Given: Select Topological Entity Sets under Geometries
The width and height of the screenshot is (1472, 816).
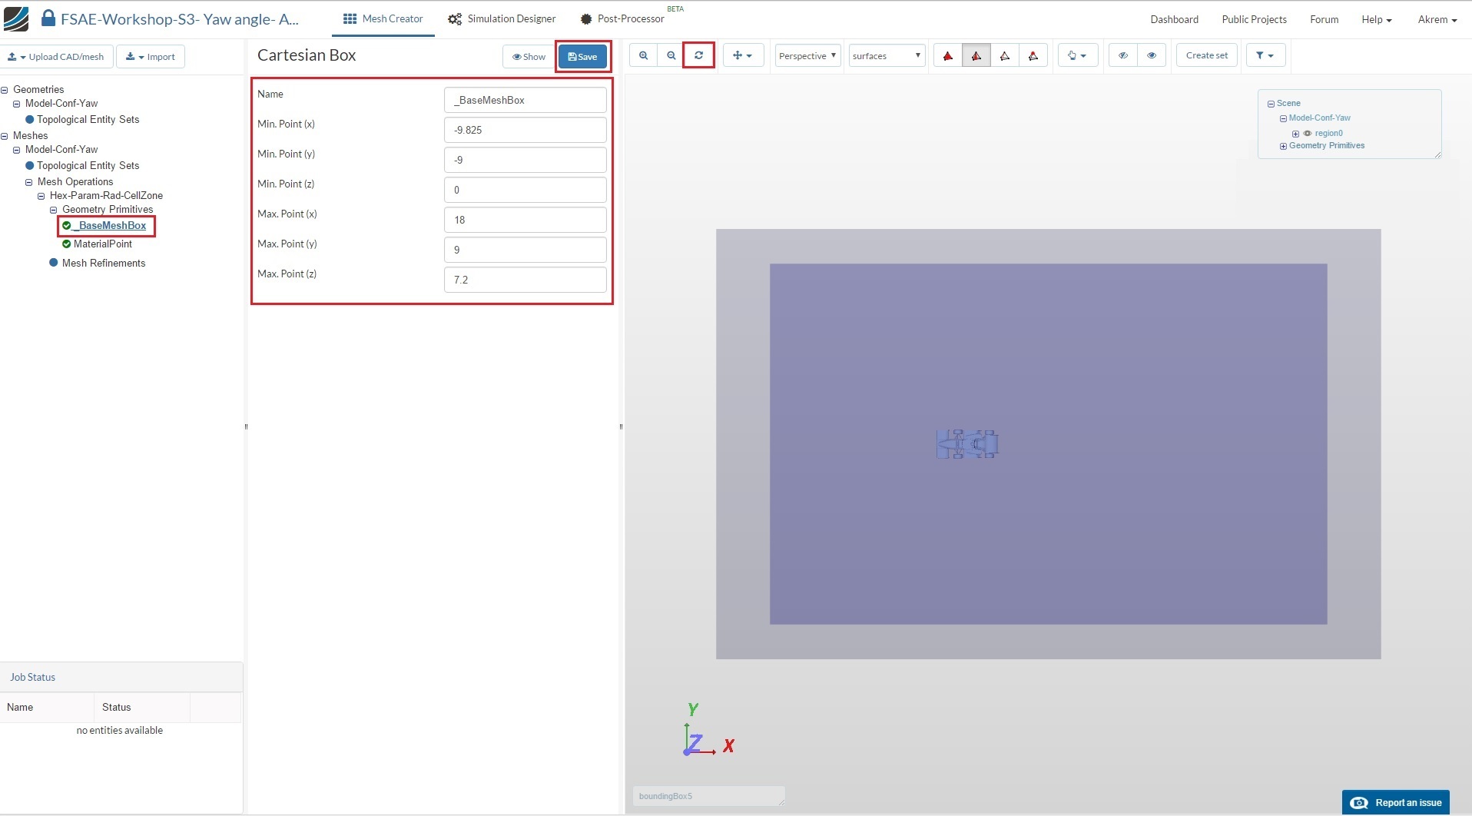Looking at the screenshot, I should click(88, 119).
